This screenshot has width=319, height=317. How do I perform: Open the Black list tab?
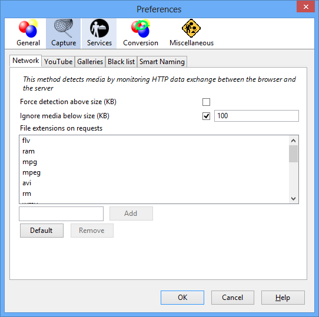(121, 62)
